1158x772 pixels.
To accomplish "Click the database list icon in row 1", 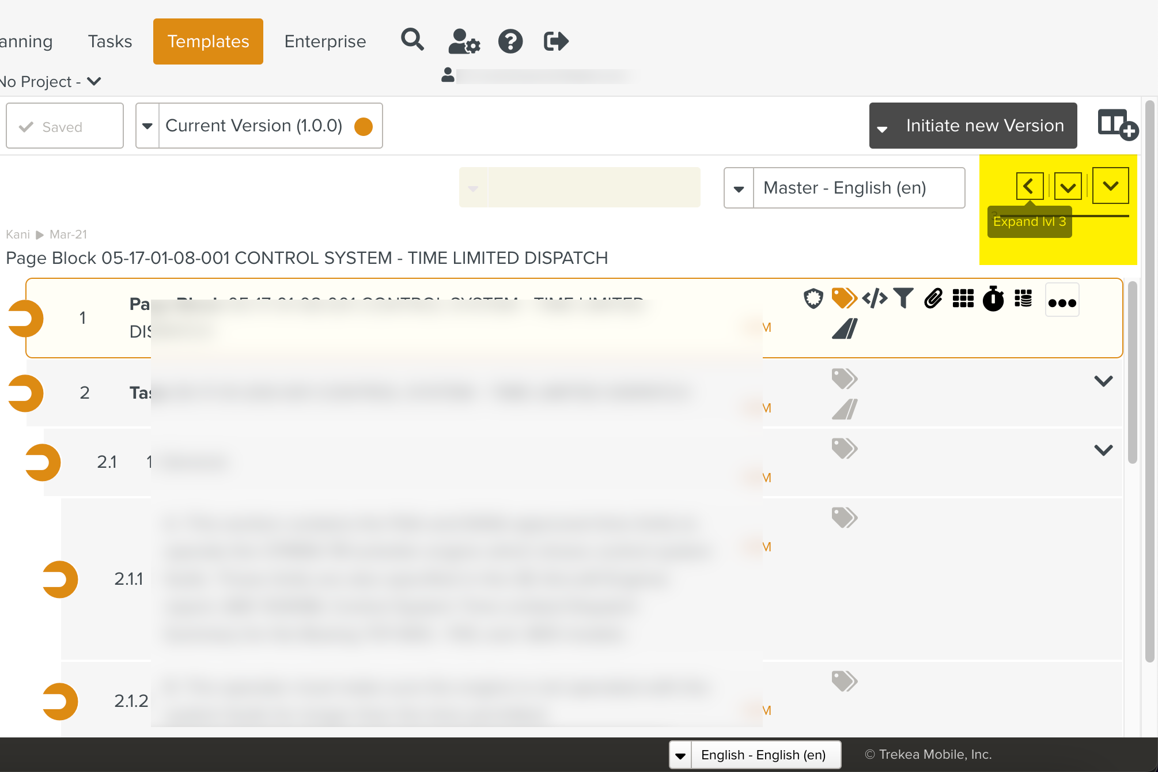I will pos(1023,298).
